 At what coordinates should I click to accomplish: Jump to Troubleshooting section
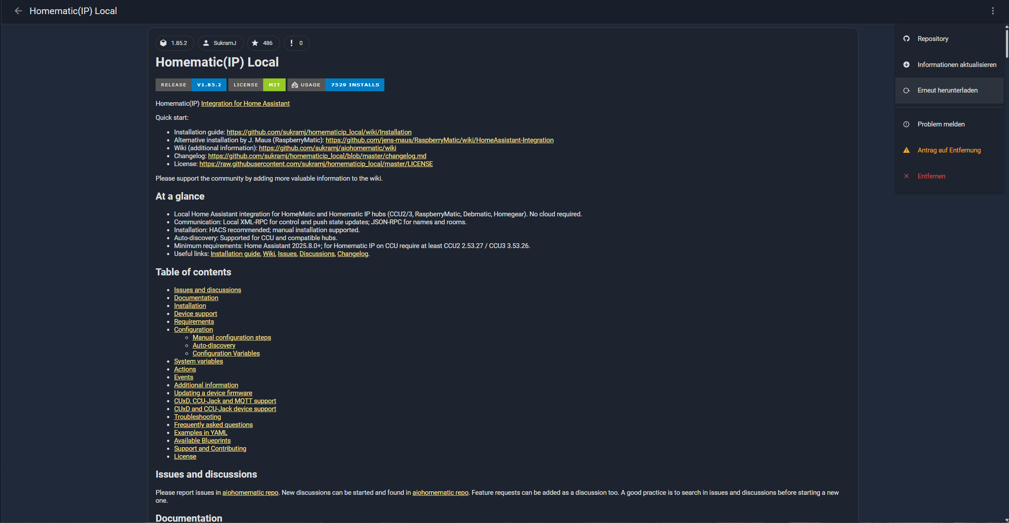[x=197, y=417]
